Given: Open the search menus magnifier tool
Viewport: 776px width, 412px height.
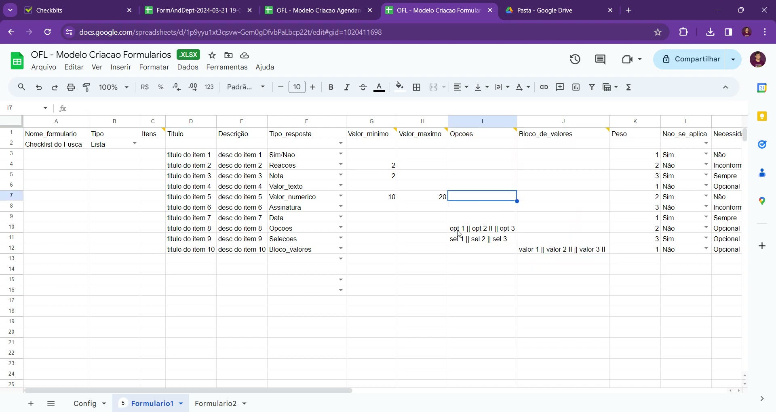Looking at the screenshot, I should pos(22,87).
